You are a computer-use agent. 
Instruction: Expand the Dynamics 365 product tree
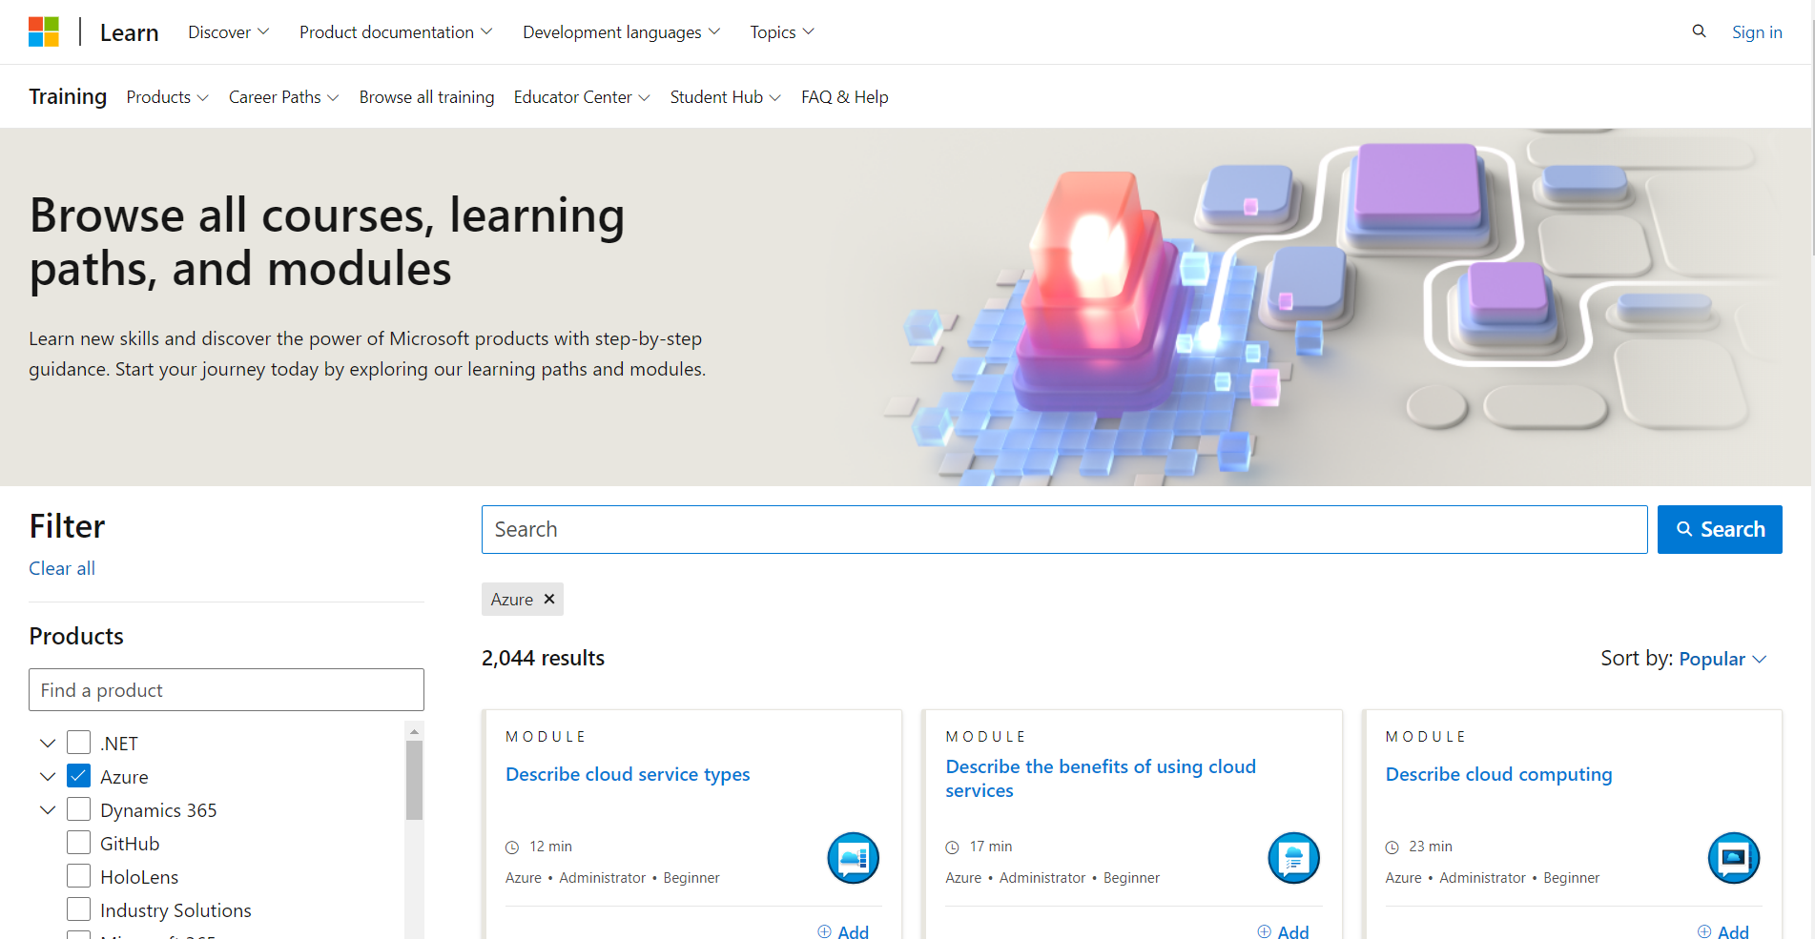[x=48, y=809]
